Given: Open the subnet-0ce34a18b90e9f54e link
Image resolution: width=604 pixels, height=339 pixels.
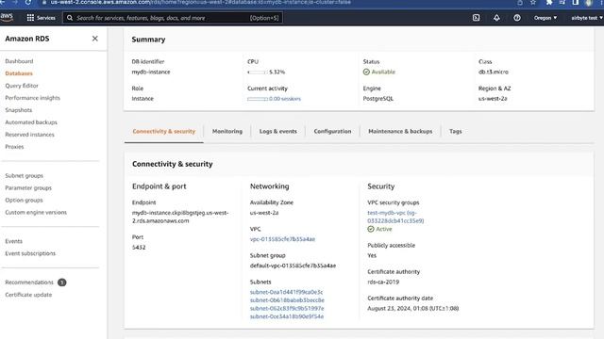Looking at the screenshot, I should (x=287, y=316).
